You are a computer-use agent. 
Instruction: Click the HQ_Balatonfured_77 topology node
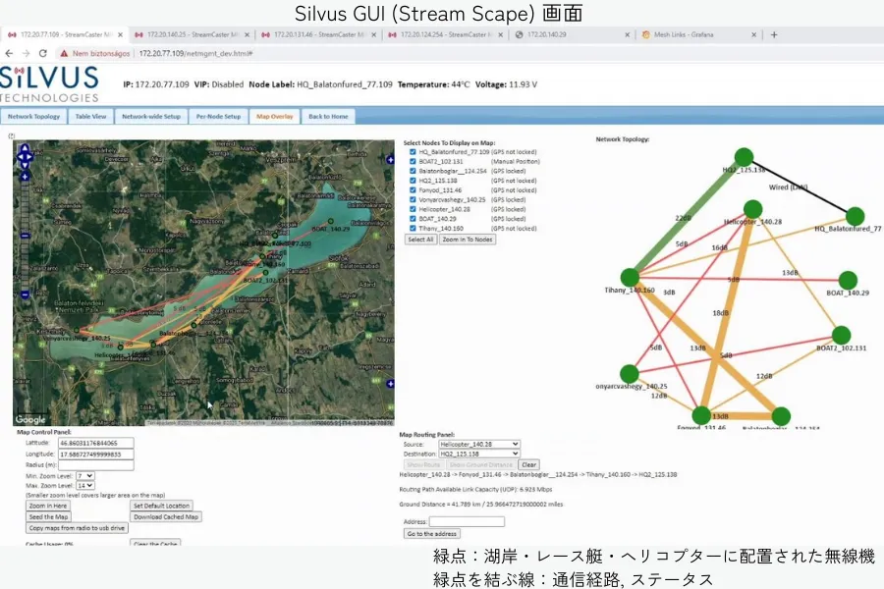pos(856,216)
